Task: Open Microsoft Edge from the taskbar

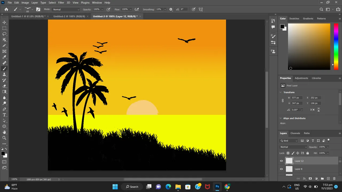Action: click(168, 187)
